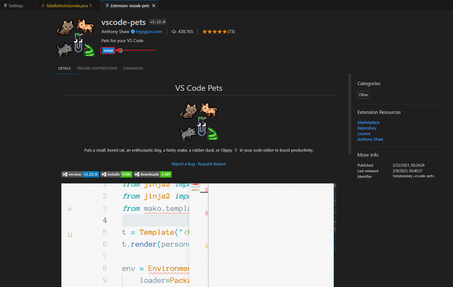Click the Last released date 2/9/2023, 03:40:27
This screenshot has width=453, height=287.
point(408,171)
